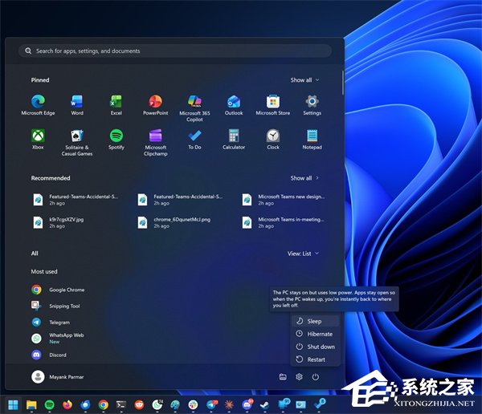Screen dimensions: 482x414
Task: Open Microsoft Teams in-meeting recommended file
Action: coord(284,222)
